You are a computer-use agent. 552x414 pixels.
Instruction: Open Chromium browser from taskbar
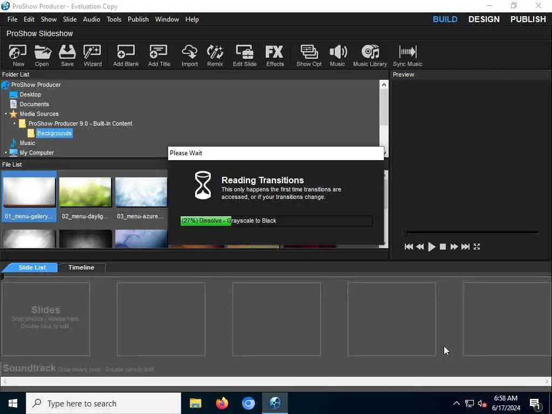(248, 403)
